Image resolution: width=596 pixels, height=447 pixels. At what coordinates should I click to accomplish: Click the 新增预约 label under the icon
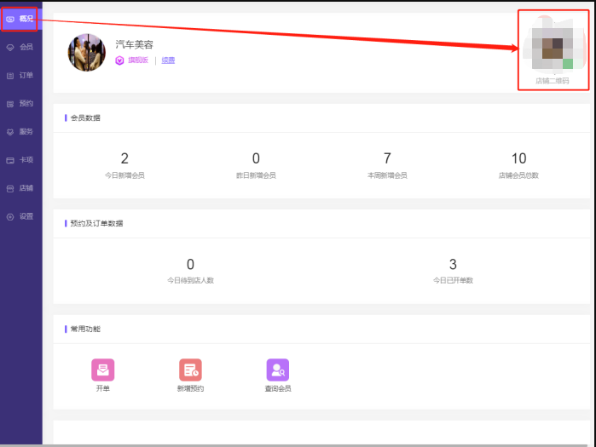point(190,388)
